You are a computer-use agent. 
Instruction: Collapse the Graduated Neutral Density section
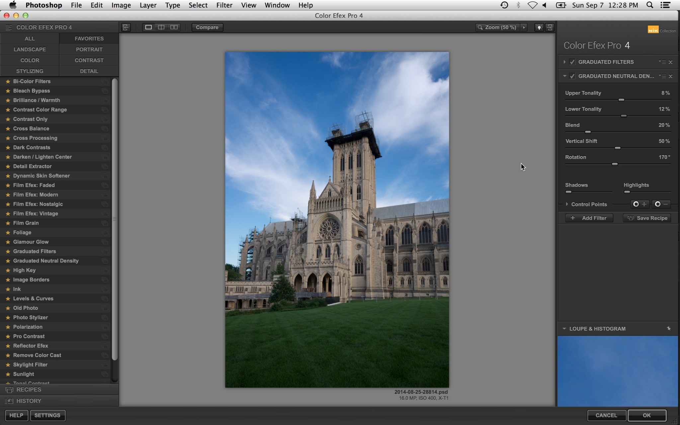[564, 76]
